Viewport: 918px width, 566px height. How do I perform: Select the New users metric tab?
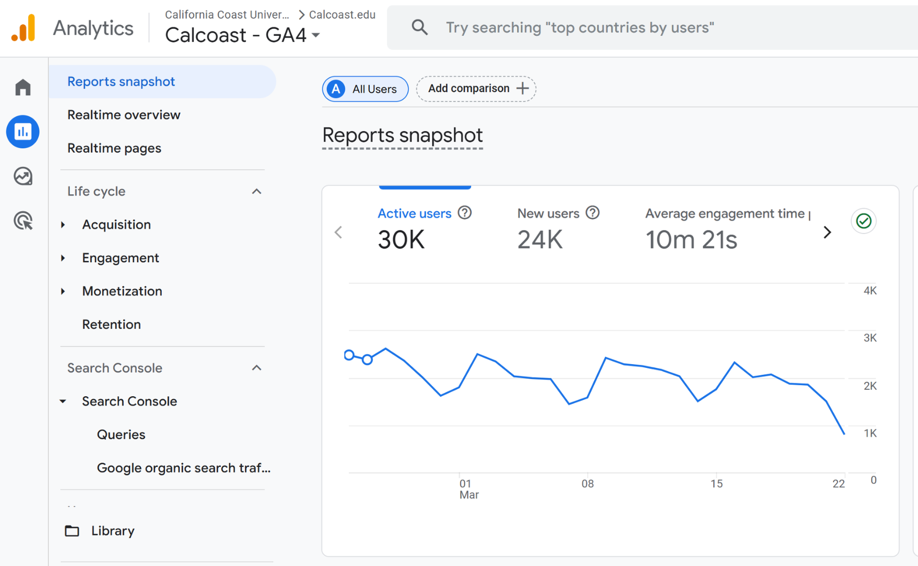548,228
